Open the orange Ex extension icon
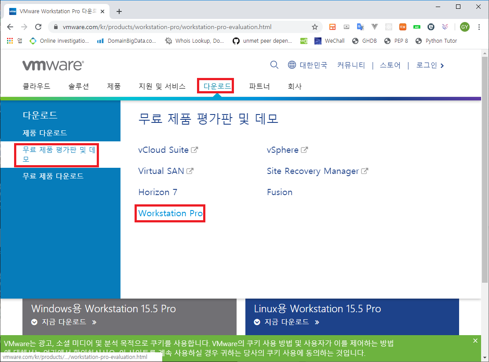This screenshot has width=489, height=362. [x=403, y=27]
